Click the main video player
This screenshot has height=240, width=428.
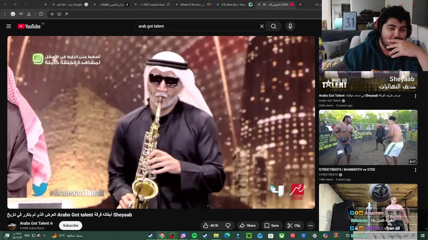pos(161,122)
